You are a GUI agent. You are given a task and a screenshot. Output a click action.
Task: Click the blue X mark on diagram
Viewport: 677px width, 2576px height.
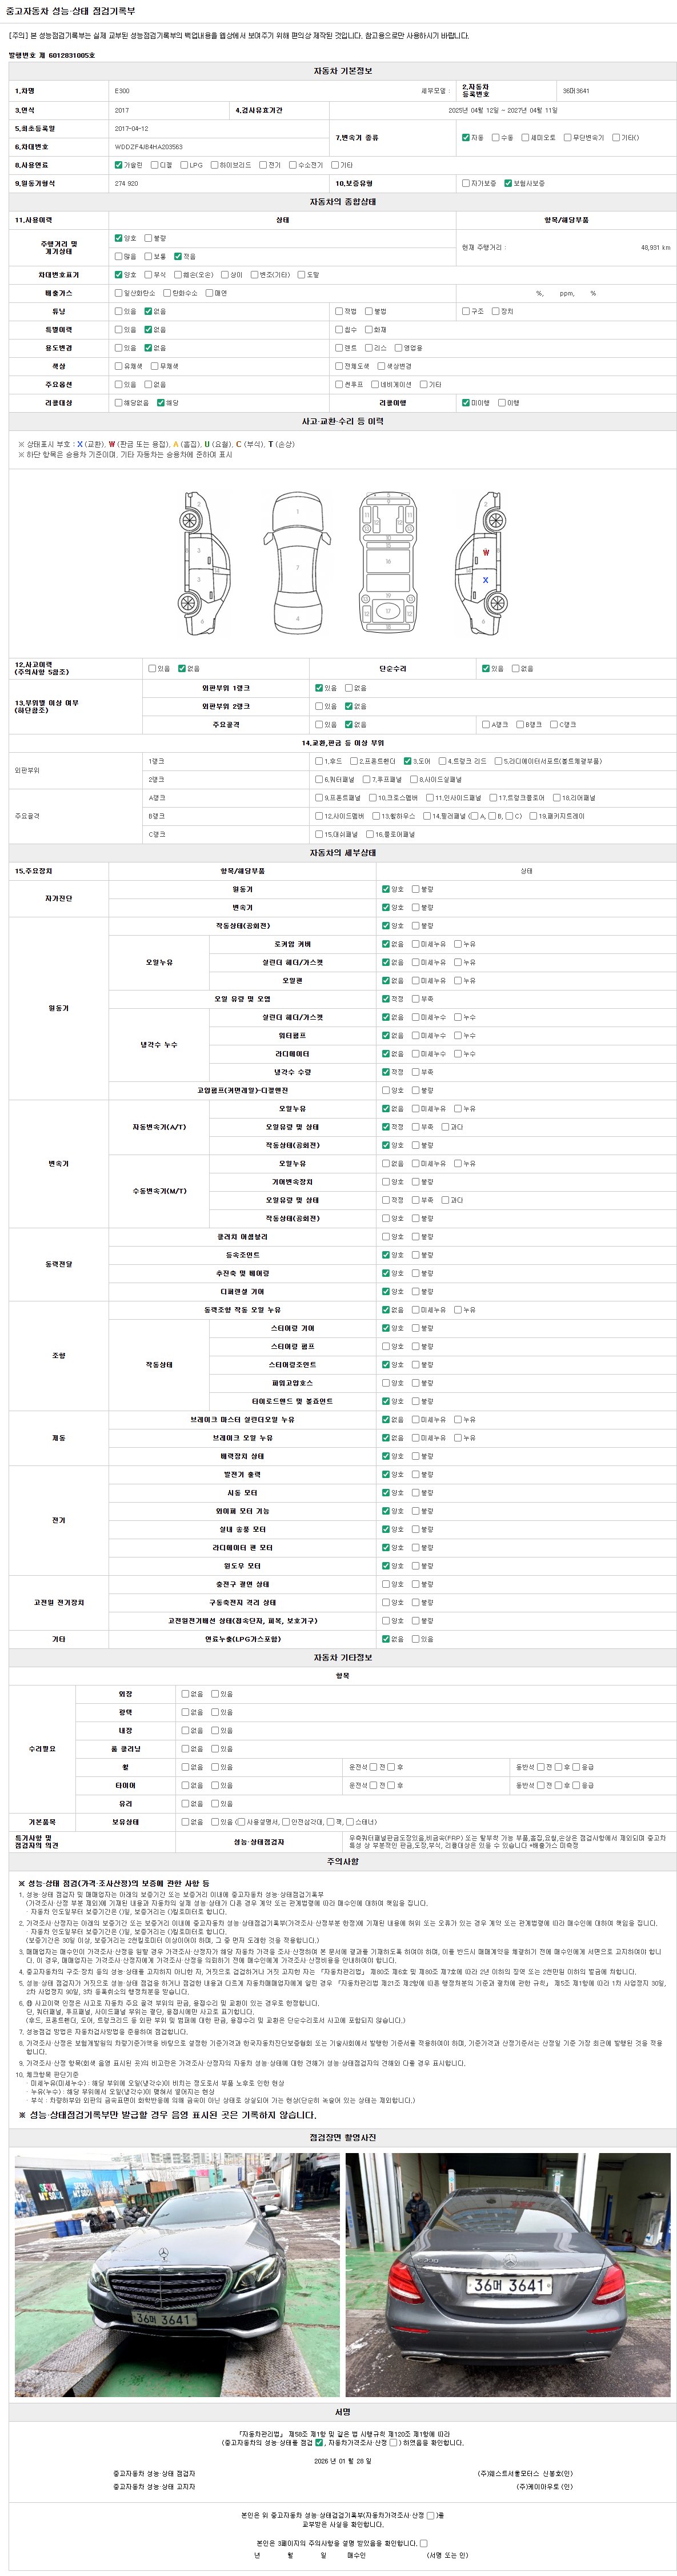[486, 580]
